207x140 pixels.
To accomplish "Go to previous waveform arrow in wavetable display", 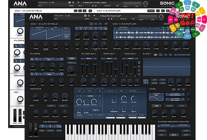I will coord(32,28).
